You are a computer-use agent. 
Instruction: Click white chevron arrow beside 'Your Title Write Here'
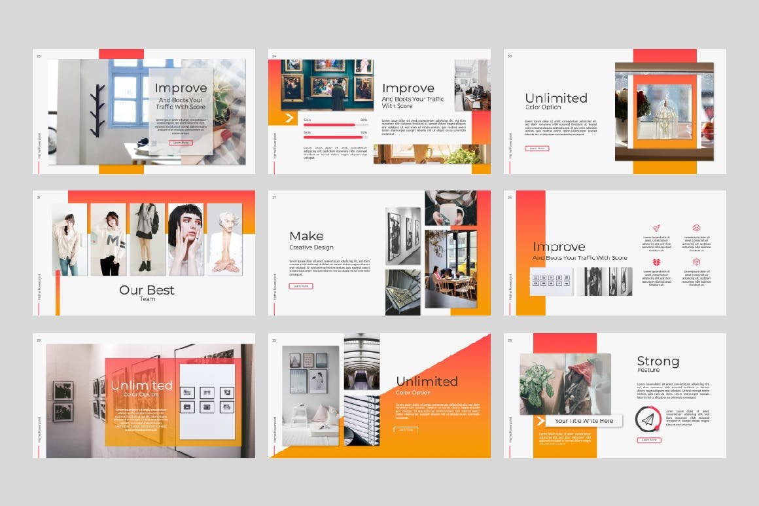point(540,421)
